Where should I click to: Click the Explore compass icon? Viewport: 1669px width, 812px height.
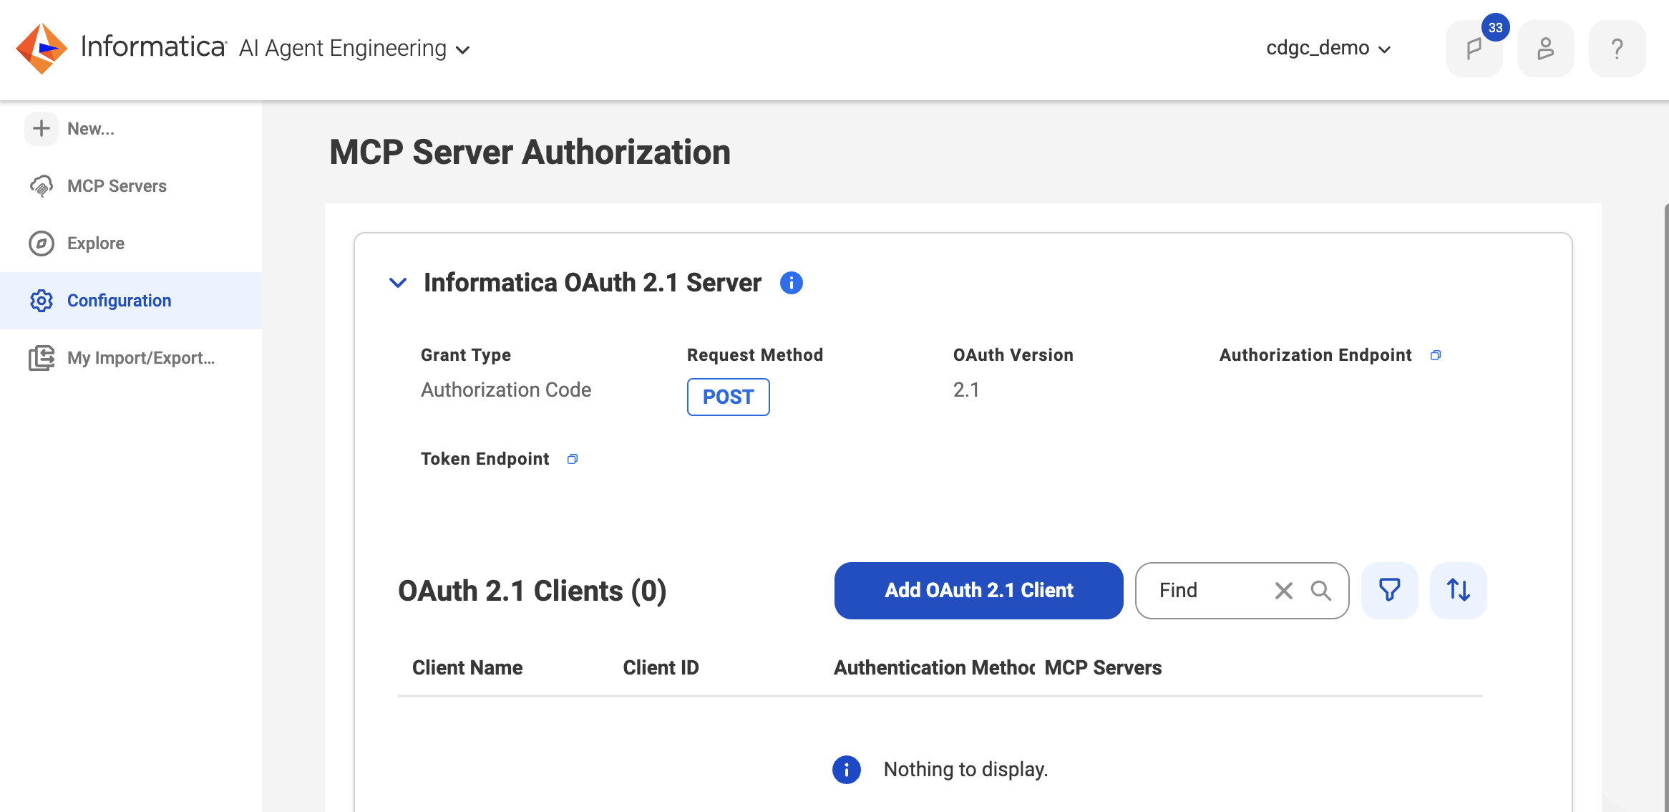[x=42, y=243]
